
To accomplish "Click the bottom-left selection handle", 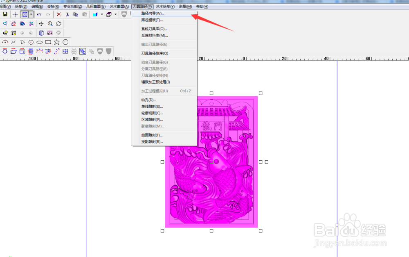I will [x=162, y=231].
